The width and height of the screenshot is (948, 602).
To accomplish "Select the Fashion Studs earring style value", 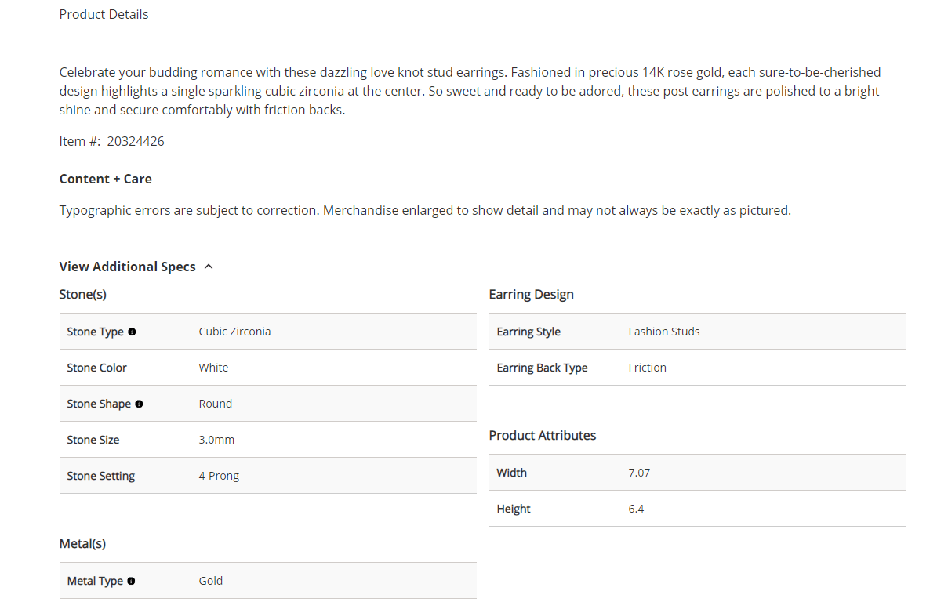I will click(x=663, y=332).
